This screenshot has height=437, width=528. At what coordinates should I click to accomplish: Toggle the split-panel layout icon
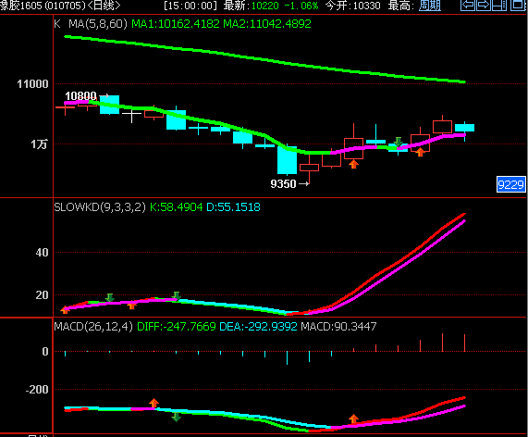pos(499,6)
